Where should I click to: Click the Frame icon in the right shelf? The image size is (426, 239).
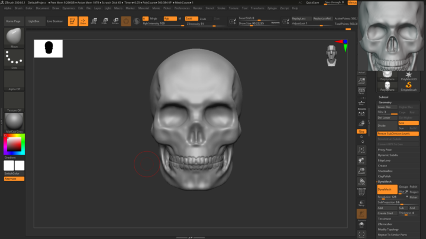(x=362, y=150)
